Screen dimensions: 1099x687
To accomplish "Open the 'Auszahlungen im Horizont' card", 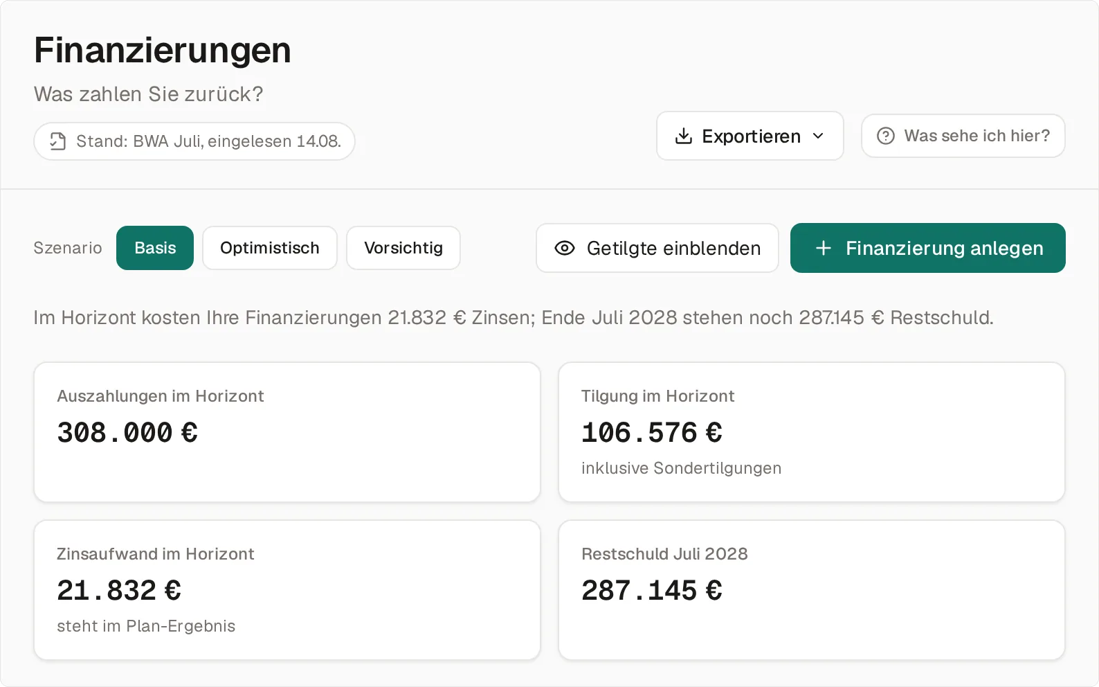I will [x=287, y=432].
